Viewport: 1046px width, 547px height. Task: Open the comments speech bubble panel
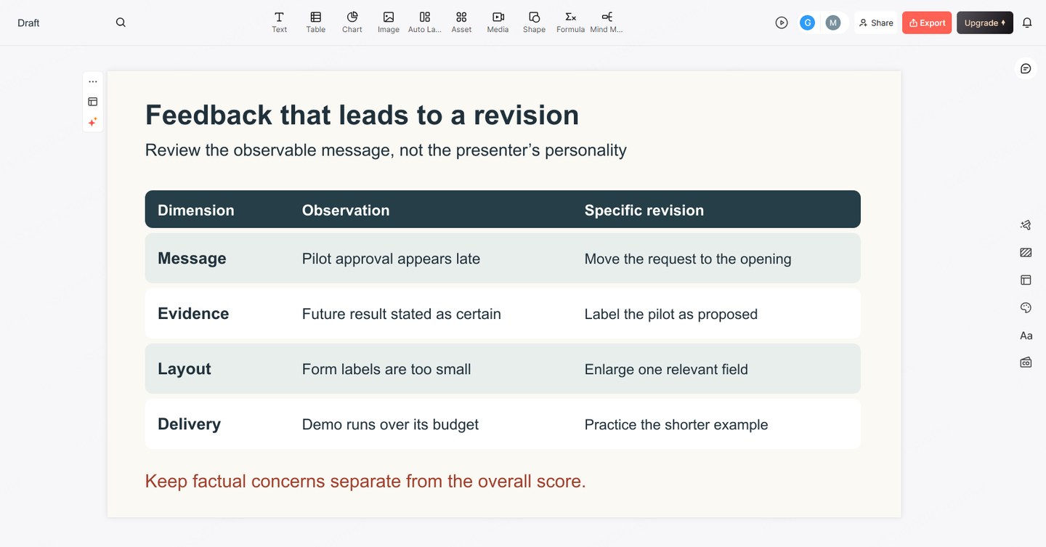[x=1026, y=68]
